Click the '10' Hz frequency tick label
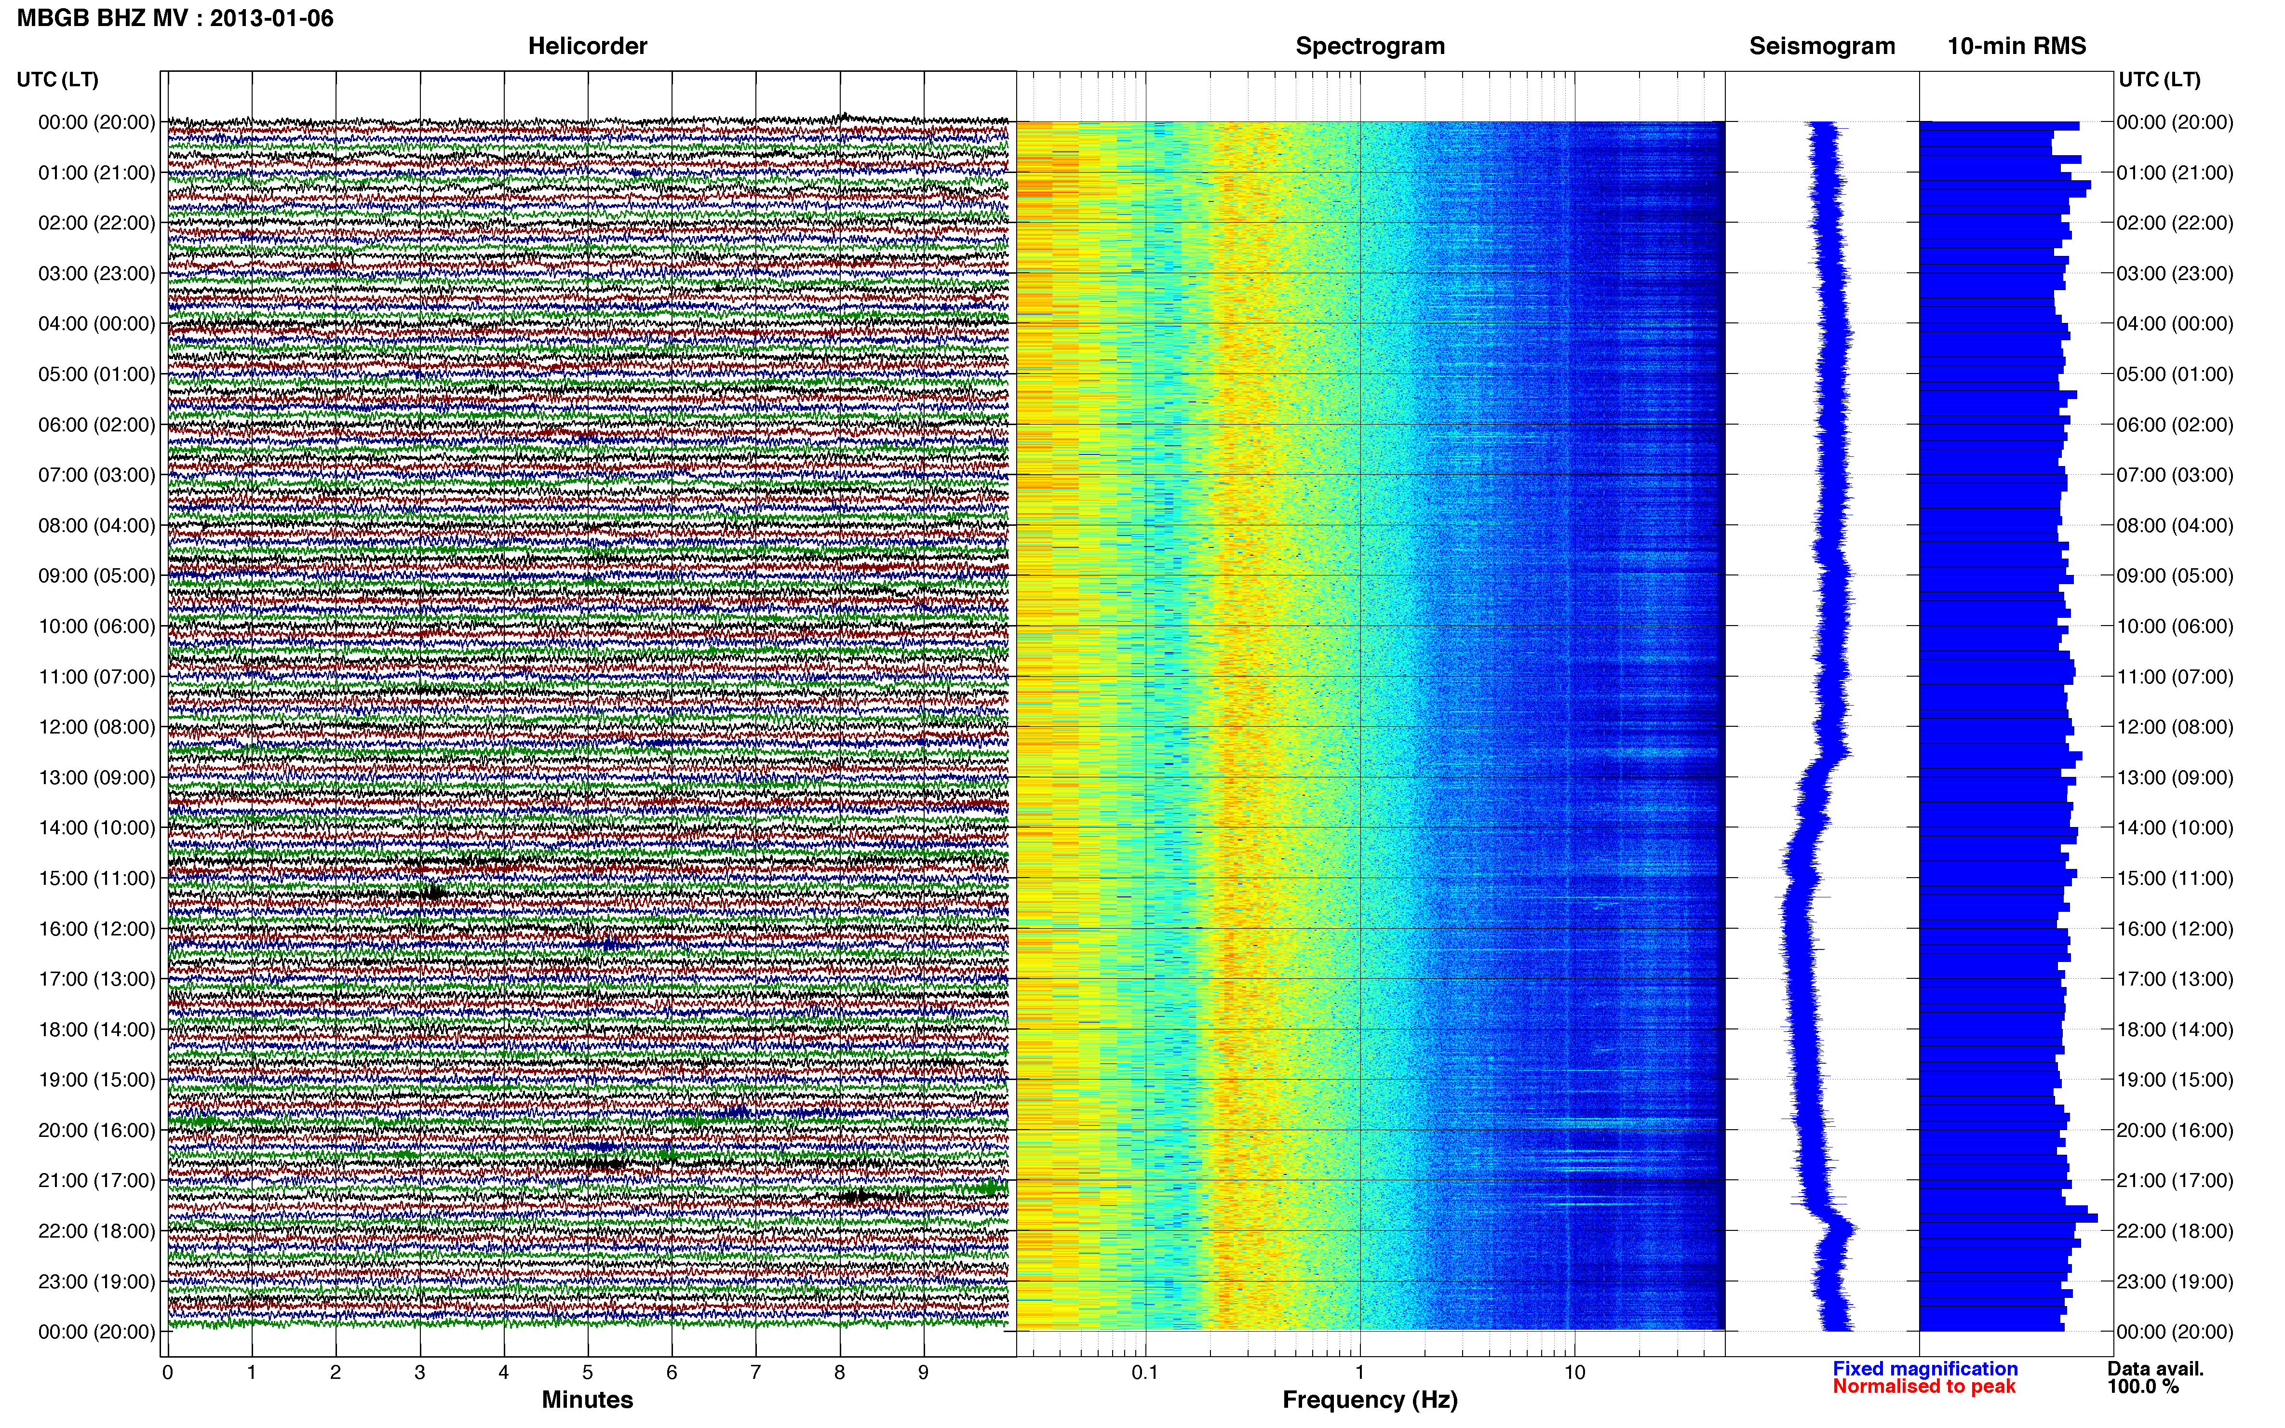Image resolution: width=2285 pixels, height=1428 pixels. pyautogui.click(x=1574, y=1373)
